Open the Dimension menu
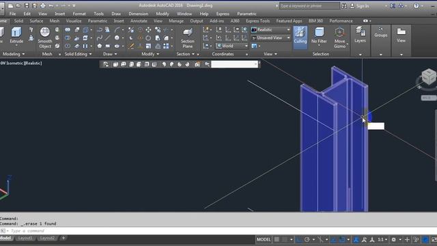The width and height of the screenshot is (437, 246). (x=138, y=14)
